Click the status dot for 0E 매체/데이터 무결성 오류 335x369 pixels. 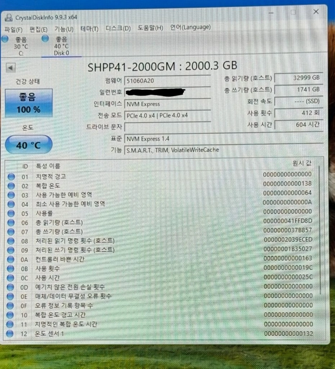[x=10, y=296]
